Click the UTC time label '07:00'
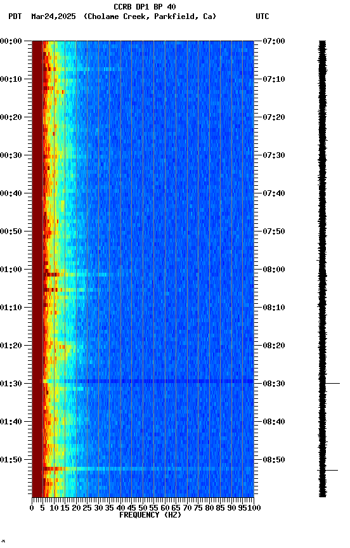This screenshot has height=548, width=350. click(274, 41)
